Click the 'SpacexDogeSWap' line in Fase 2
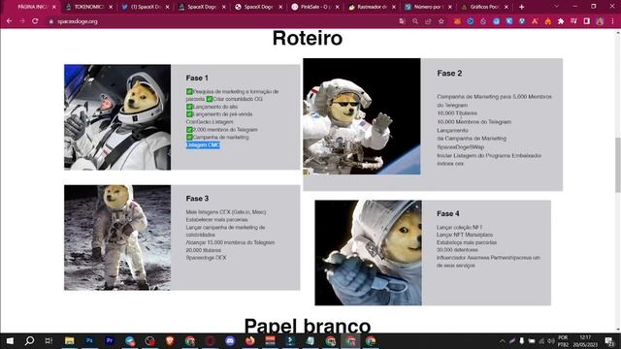Viewport: 621px width, 349px height. [x=461, y=146]
